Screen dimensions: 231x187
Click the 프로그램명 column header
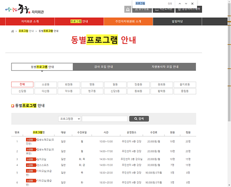point(39,132)
